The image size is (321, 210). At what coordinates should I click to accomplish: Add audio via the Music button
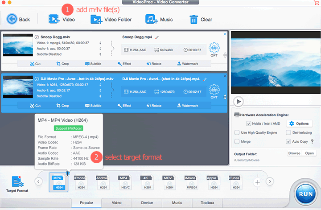(x=159, y=20)
